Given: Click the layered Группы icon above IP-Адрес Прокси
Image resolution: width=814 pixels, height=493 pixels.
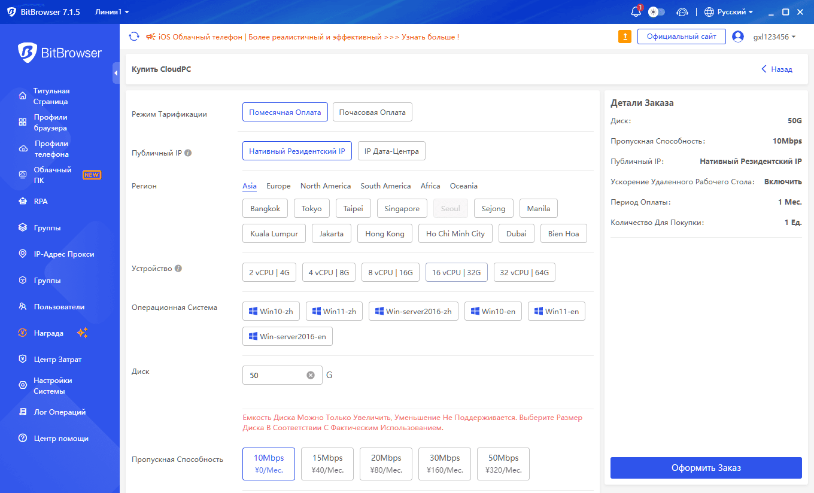Looking at the screenshot, I should tap(23, 228).
